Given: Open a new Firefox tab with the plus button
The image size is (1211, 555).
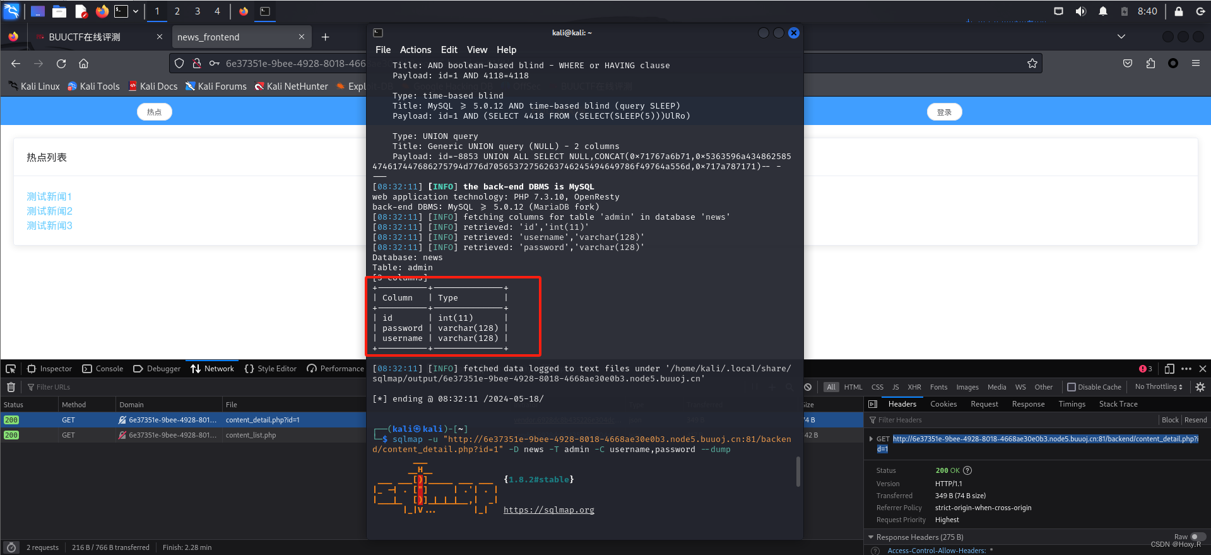Looking at the screenshot, I should (325, 37).
